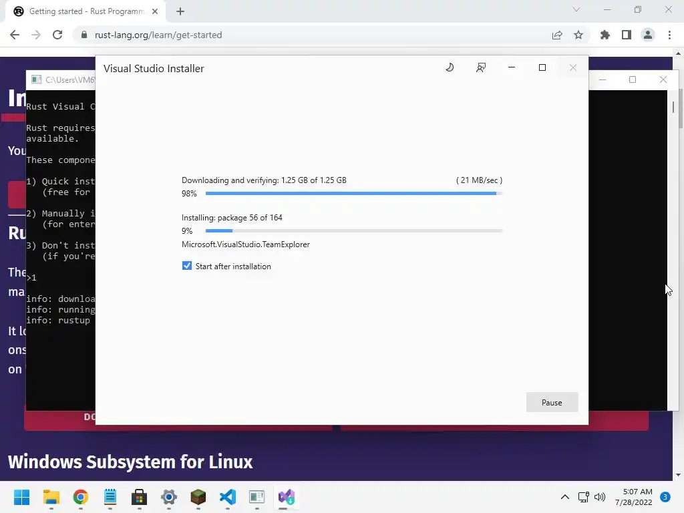This screenshot has width=684, height=513.
Task: Maximize the rustup console window
Action: point(633,79)
